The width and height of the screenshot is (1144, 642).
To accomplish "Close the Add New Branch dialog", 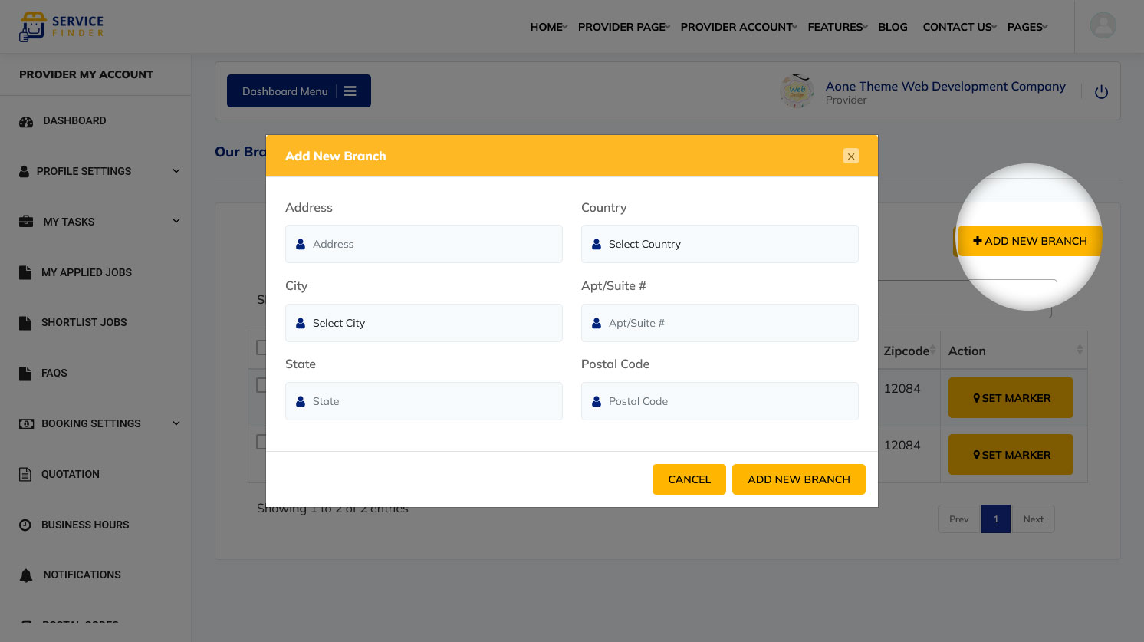I will pos(850,156).
